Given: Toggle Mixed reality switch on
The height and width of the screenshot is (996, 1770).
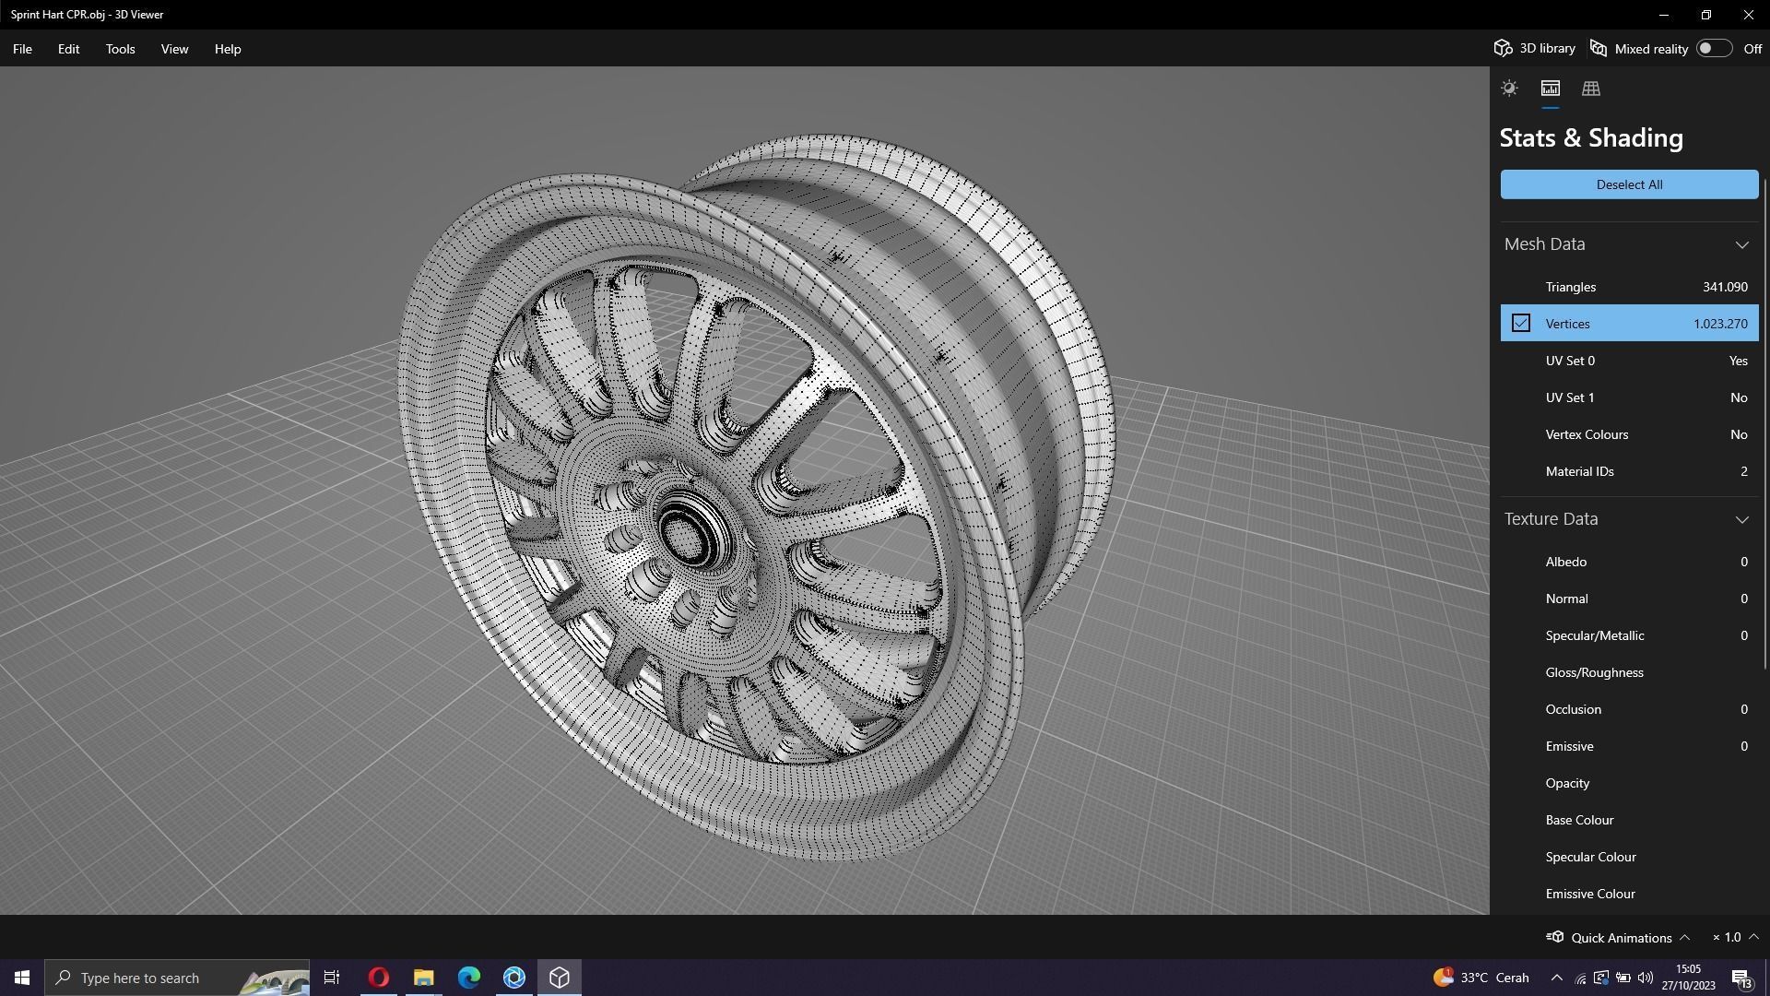Looking at the screenshot, I should (x=1713, y=49).
